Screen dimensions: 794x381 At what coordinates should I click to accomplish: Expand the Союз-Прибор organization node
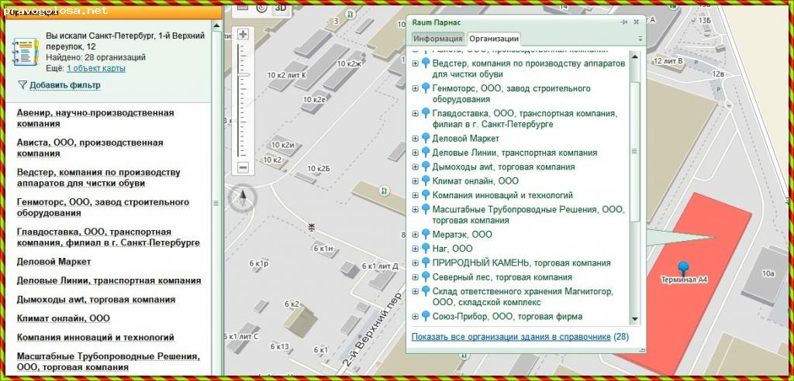click(x=415, y=317)
